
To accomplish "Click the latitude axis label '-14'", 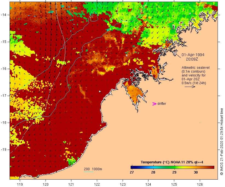I will [x=4, y=15].
